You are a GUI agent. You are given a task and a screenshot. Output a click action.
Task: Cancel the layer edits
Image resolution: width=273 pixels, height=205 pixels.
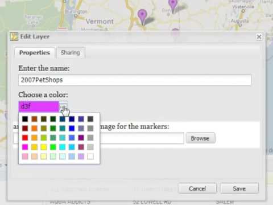click(197, 188)
